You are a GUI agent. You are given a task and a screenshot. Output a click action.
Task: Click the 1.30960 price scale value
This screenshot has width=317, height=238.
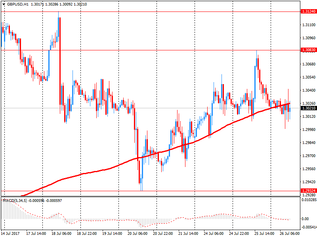309,38
